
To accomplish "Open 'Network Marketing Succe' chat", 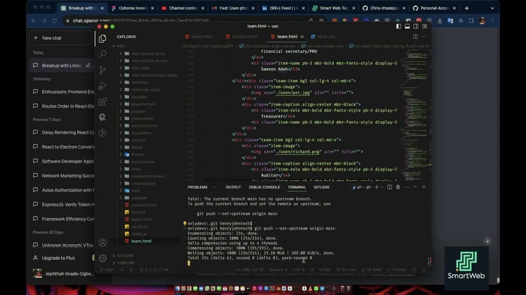I will tap(63, 176).
